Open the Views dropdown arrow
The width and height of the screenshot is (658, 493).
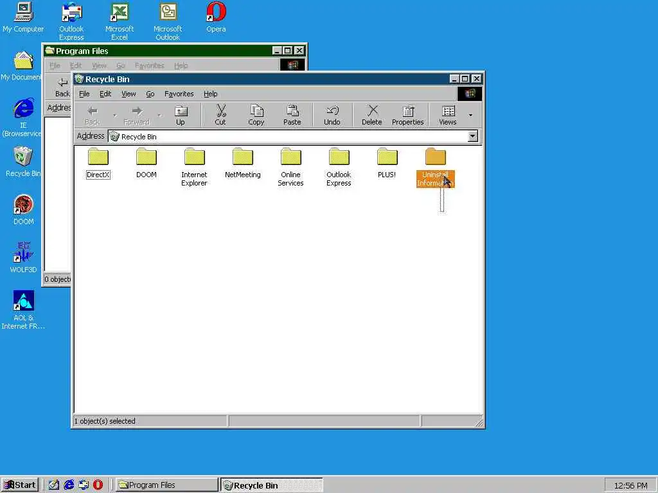(x=470, y=115)
